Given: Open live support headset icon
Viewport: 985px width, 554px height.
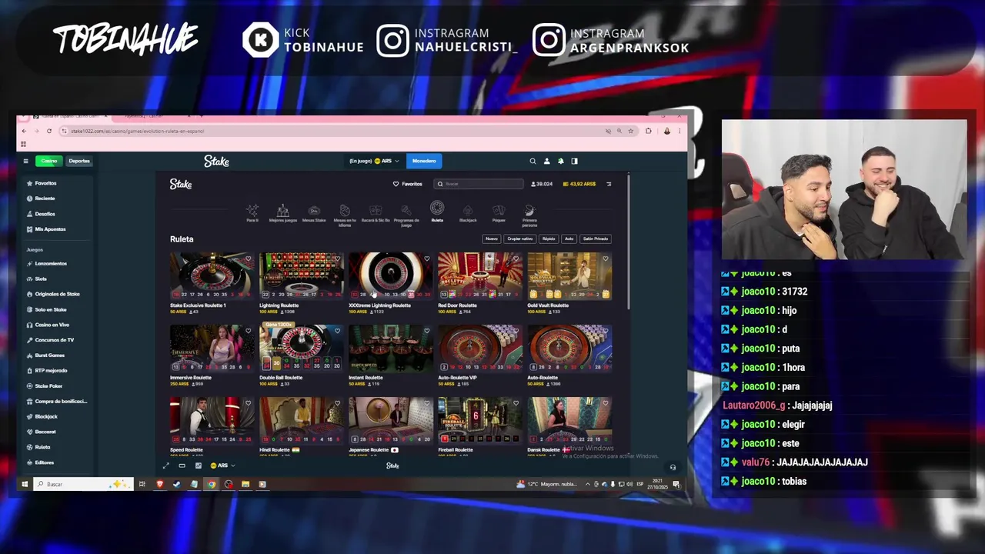Looking at the screenshot, I should coord(673,467).
